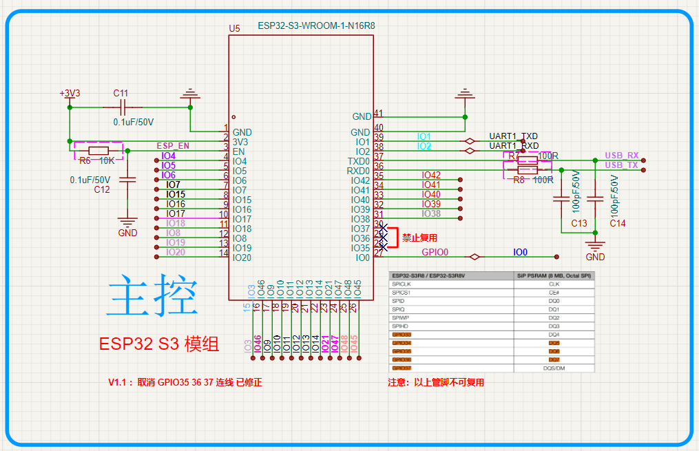Select the DQS/DM cell in the table
This screenshot has width=699, height=451.
click(554, 368)
